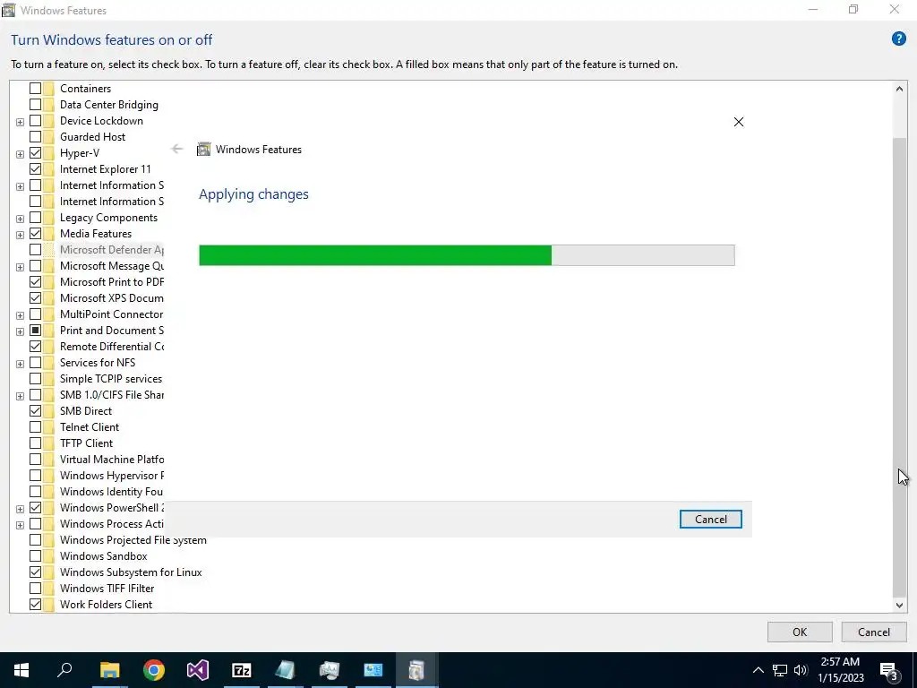Uncheck Windows Subsystem for Linux
917x688 pixels.
pyautogui.click(x=35, y=572)
